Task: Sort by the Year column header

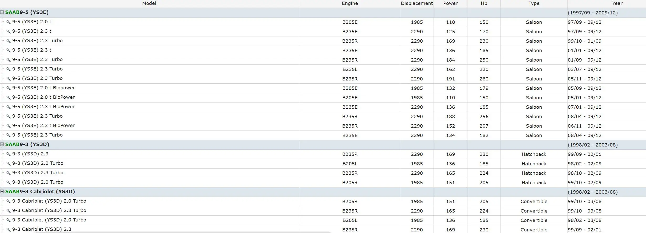Action: (x=617, y=3)
